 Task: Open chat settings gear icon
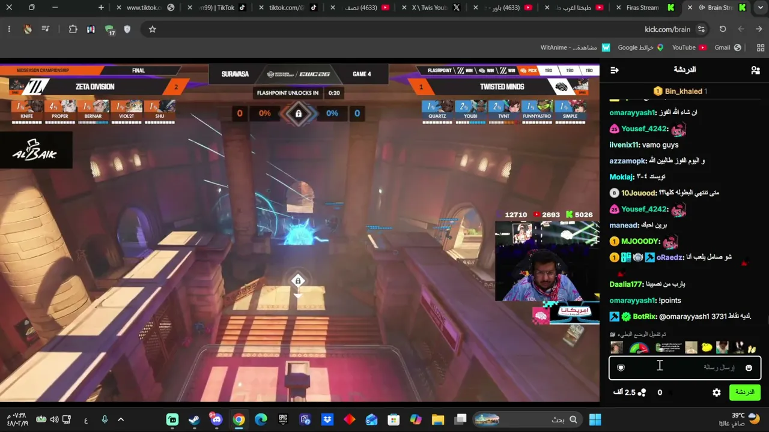[x=717, y=392]
